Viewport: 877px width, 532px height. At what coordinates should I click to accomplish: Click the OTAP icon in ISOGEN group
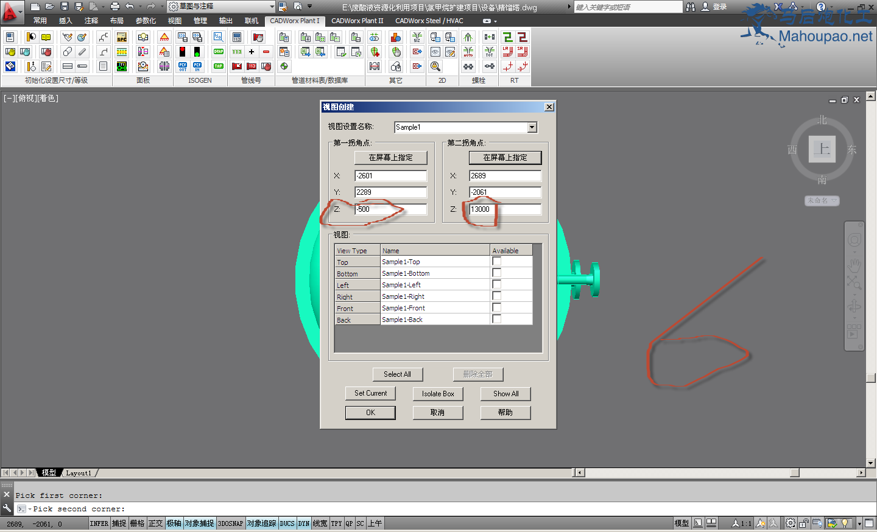click(x=218, y=52)
